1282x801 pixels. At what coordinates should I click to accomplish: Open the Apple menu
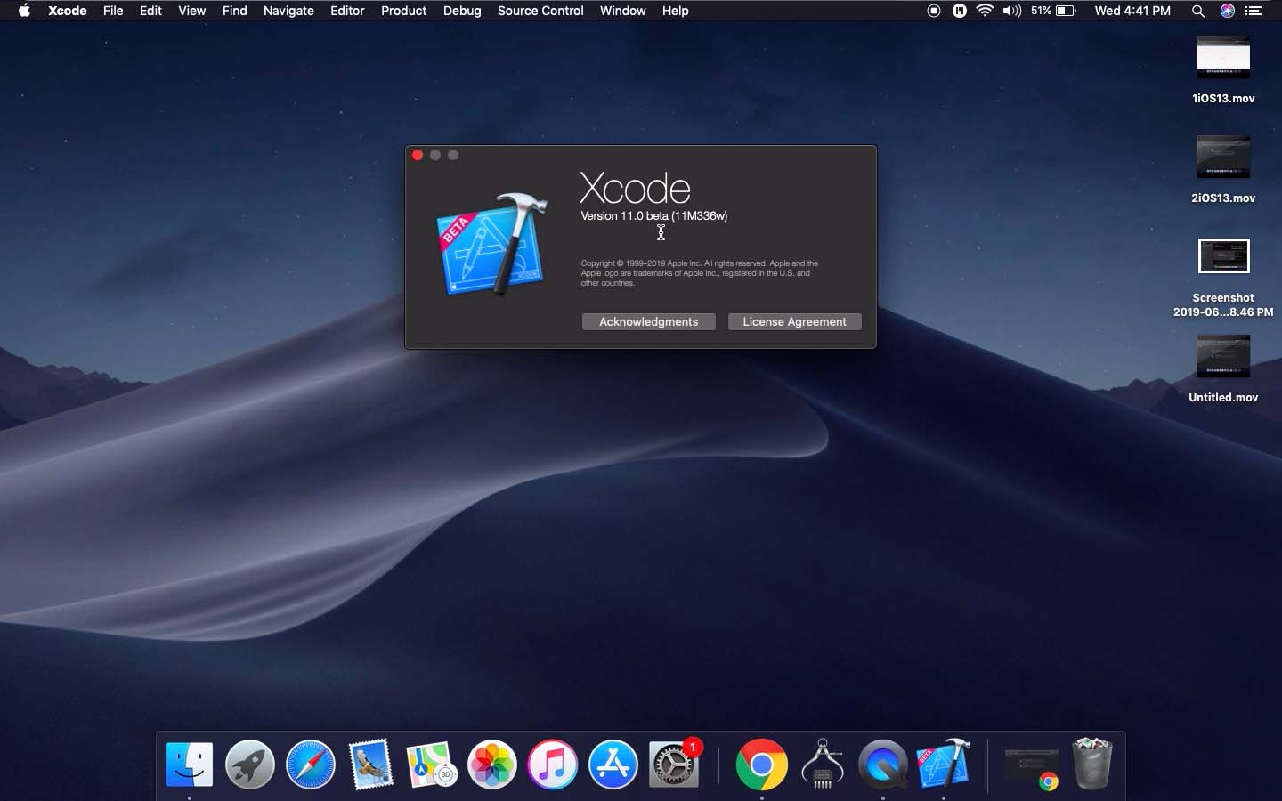pyautogui.click(x=24, y=11)
